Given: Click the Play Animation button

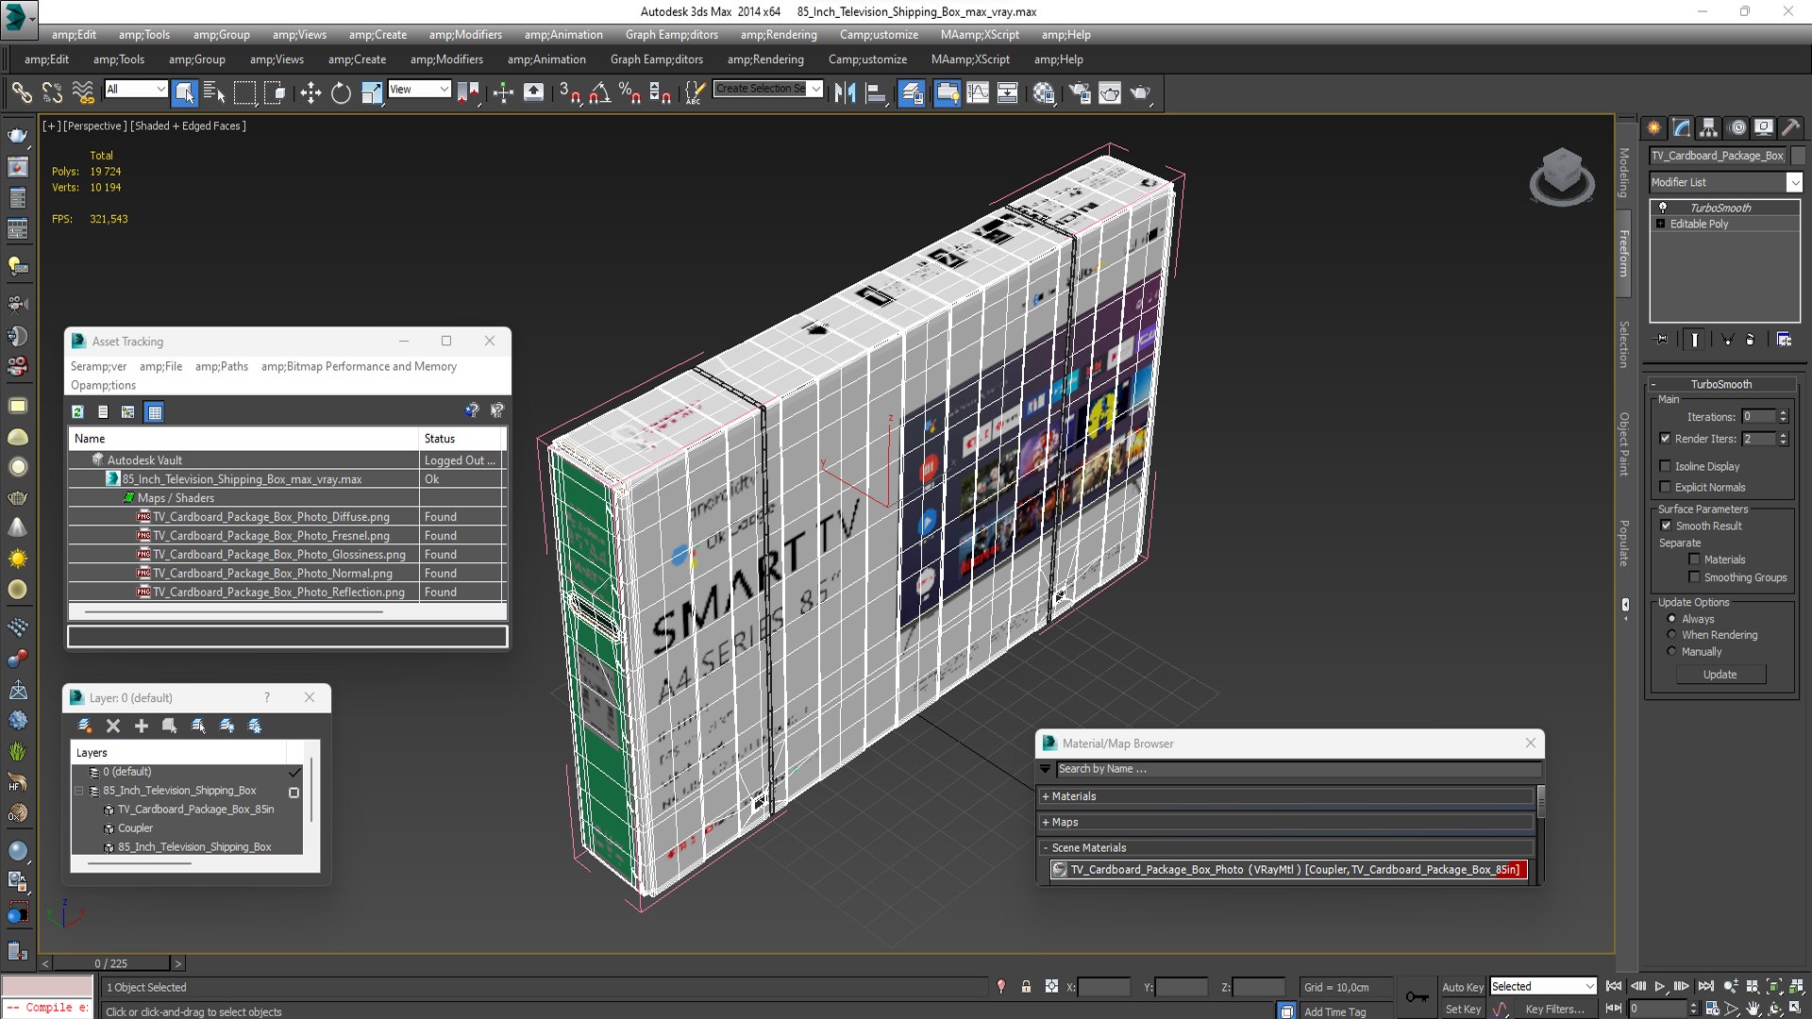Looking at the screenshot, I should [x=1660, y=986].
